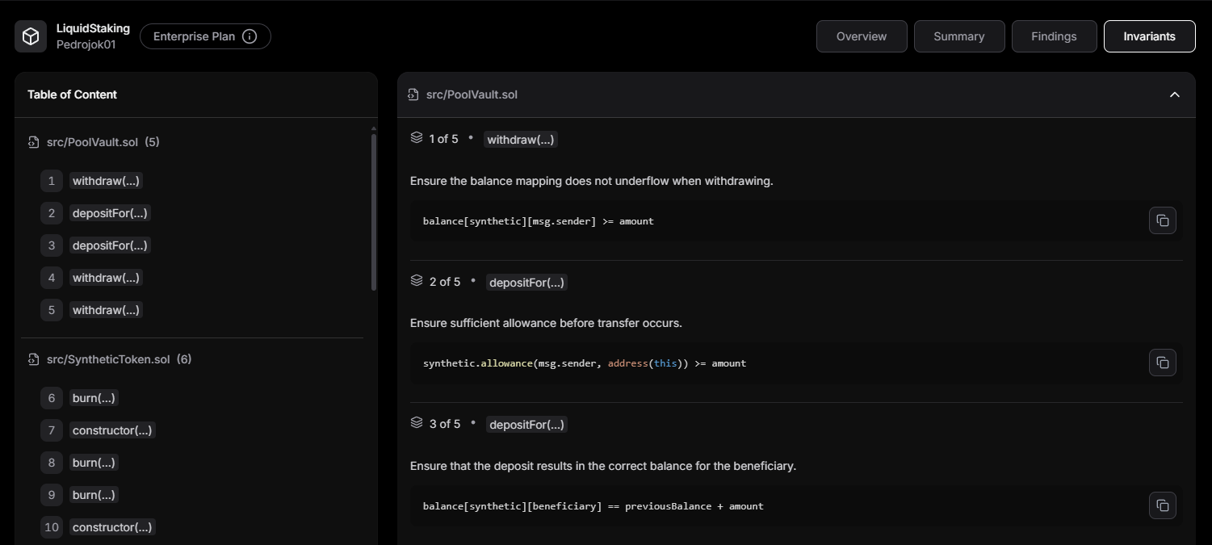This screenshot has width=1212, height=545.
Task: Select item 7 constructor(...) in table of content
Action: 112,430
